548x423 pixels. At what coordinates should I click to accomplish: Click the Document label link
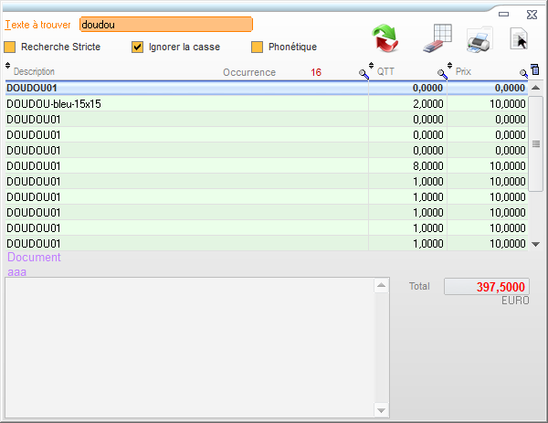[x=34, y=258]
